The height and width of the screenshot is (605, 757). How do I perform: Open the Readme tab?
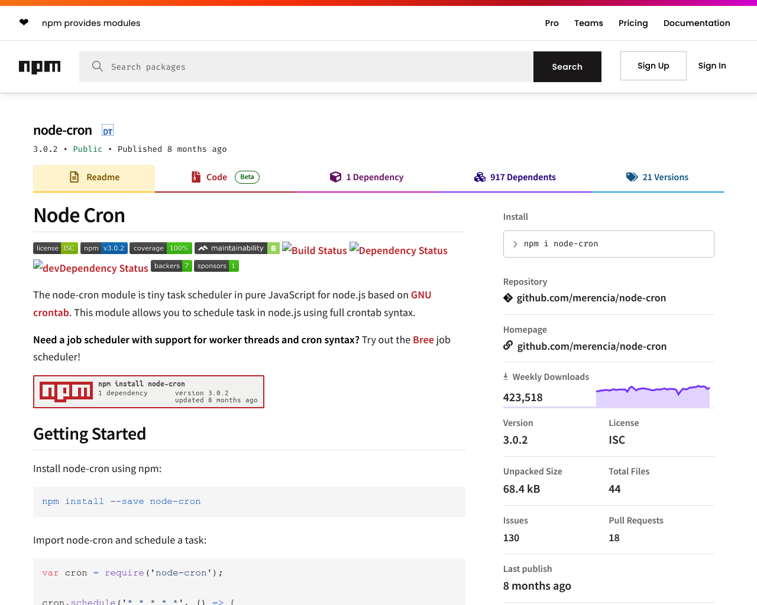94,177
